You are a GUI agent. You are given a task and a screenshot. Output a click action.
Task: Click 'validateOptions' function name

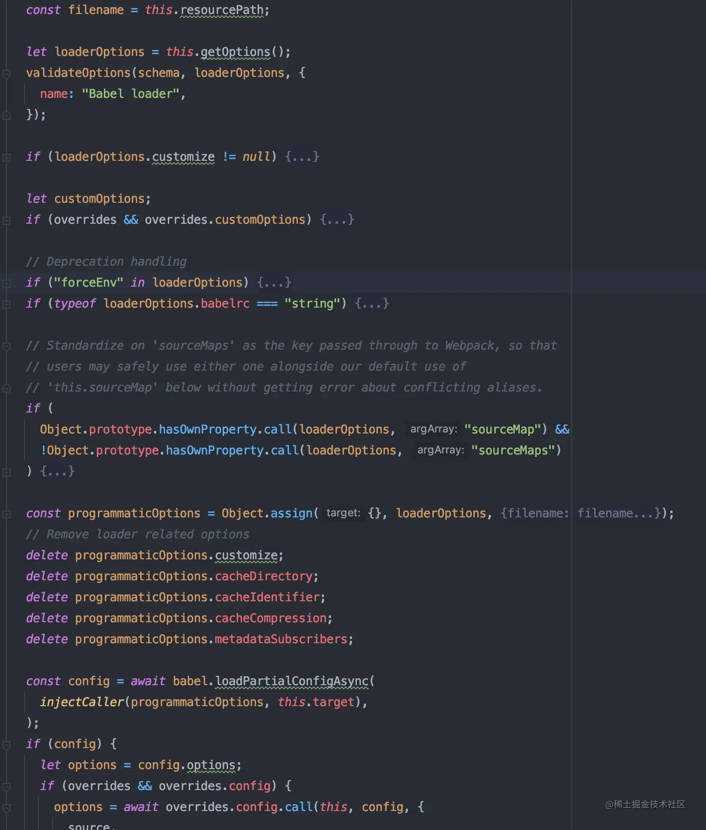click(78, 73)
